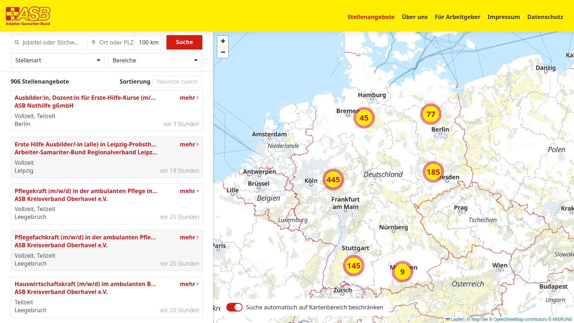Open 'mehr' for Ausbilder:in Dozent:in job
The height and width of the screenshot is (323, 574).
pyautogui.click(x=189, y=98)
